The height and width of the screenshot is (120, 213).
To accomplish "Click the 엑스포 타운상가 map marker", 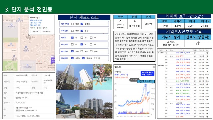I will click(26, 47).
